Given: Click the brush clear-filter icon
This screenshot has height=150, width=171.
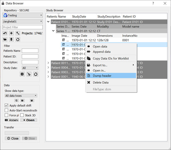Looking at the screenshot, I should pos(29,74).
